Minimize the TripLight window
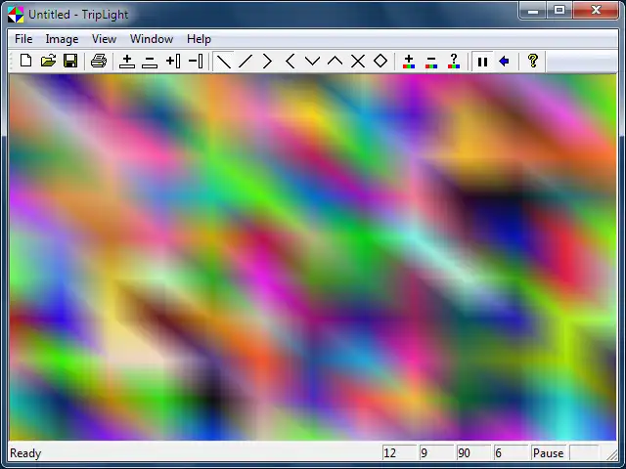The width and height of the screenshot is (626, 469). (533, 10)
